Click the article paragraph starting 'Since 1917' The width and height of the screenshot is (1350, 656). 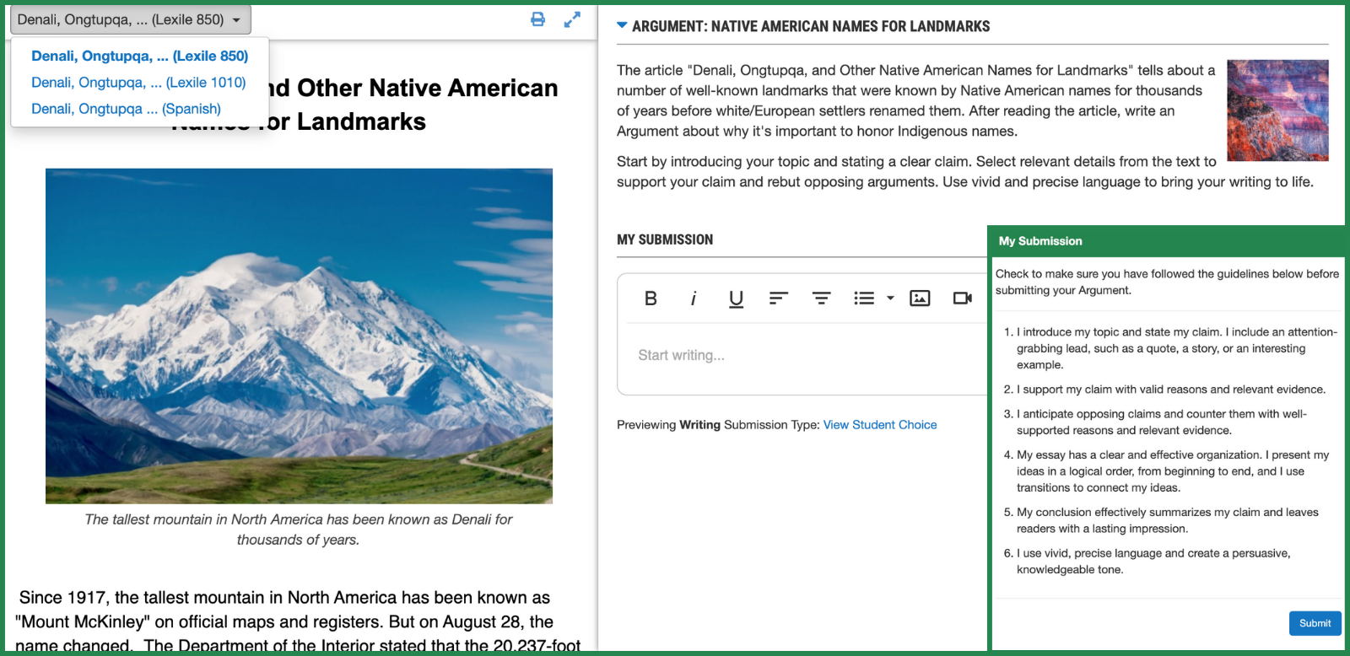(x=298, y=622)
